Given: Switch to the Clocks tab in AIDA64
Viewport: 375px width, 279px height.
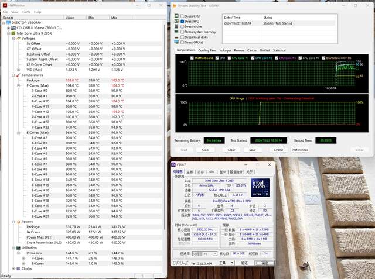Looking at the screenshot, I should coord(252,50).
